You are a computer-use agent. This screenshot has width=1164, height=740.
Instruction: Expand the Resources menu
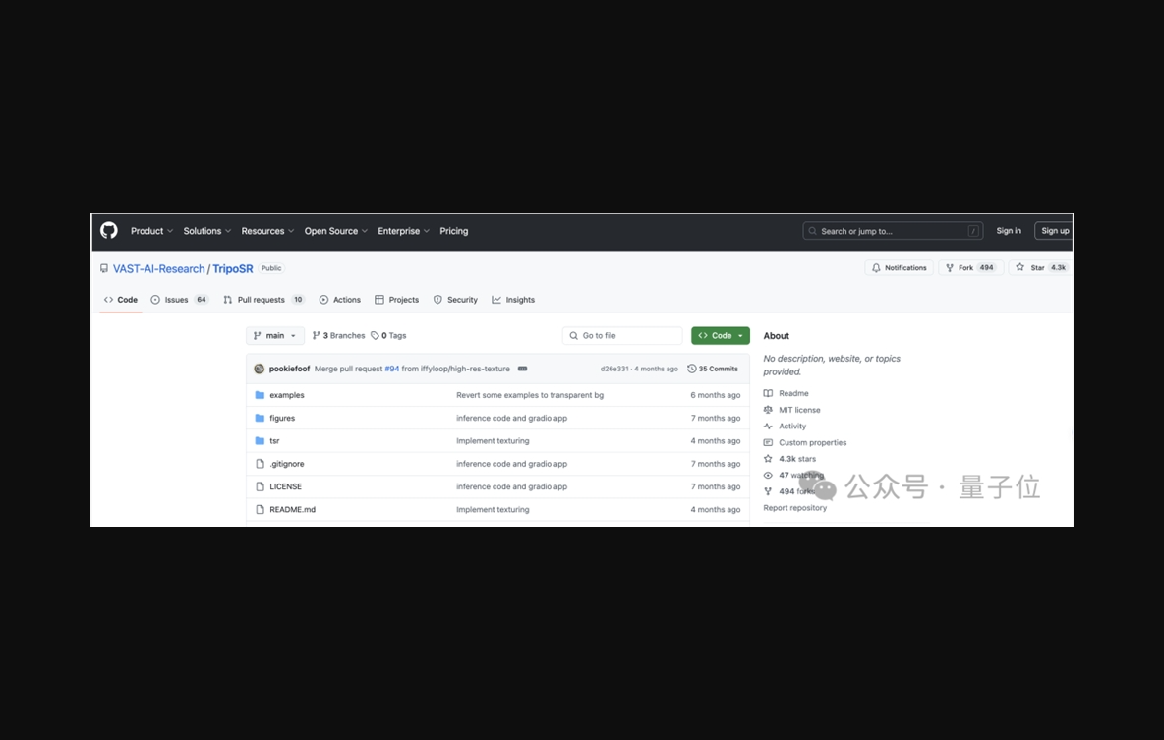(x=267, y=231)
